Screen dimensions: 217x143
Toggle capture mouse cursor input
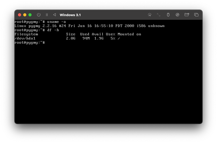click(x=149, y=15)
